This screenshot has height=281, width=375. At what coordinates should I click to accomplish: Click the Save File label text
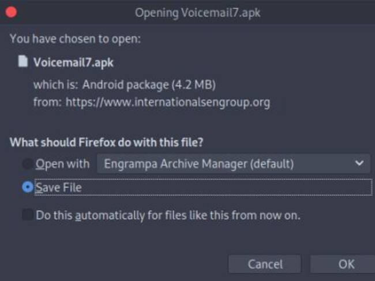tap(58, 188)
